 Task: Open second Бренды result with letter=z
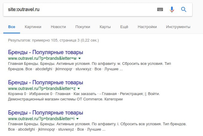[x=45, y=82]
